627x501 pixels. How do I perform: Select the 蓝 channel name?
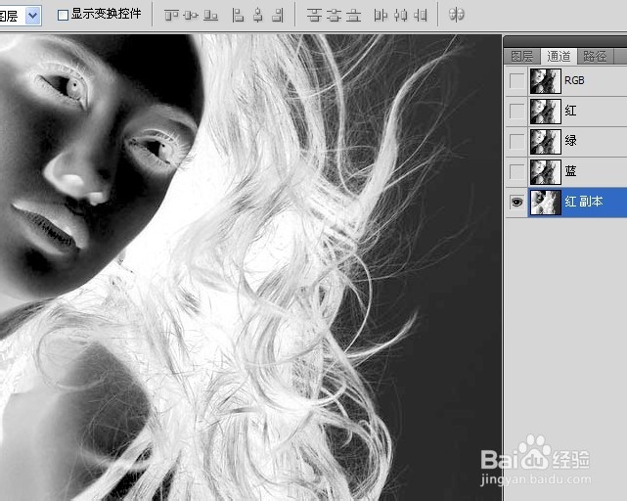coord(570,171)
